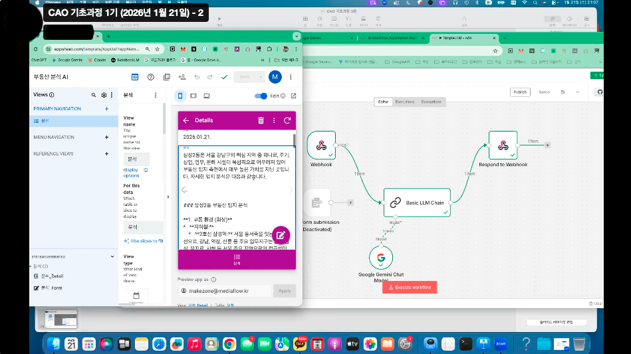Go to next record with right arrow
Image resolution: width=631 pixels, height=354 pixels.
(x=291, y=190)
